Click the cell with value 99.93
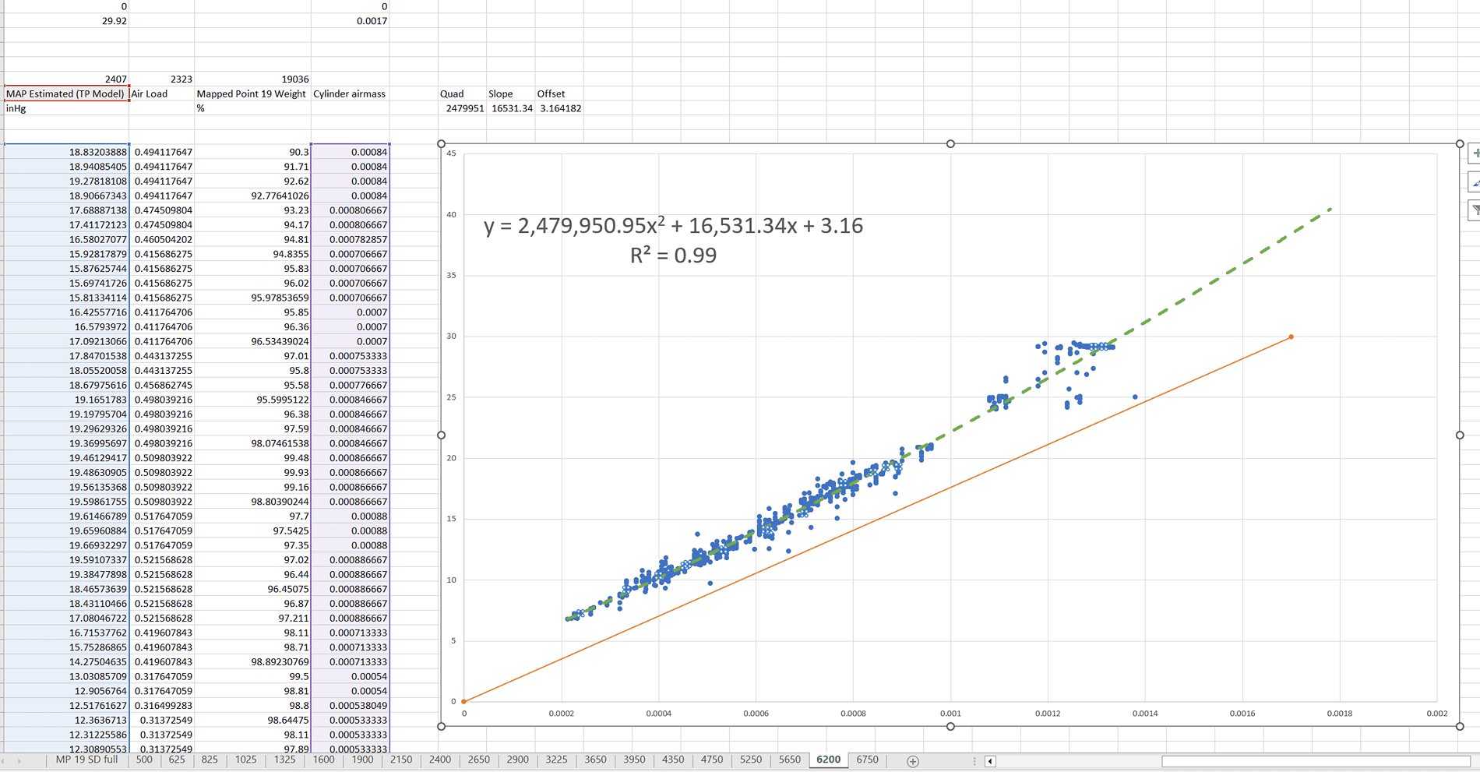Image resolution: width=1480 pixels, height=772 pixels. (x=252, y=472)
